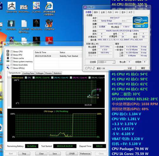Image resolution: width=159 pixels, height=156 pixels.
Task: Click the 'No battery' remaining battery display
Action: [x=31, y=146]
